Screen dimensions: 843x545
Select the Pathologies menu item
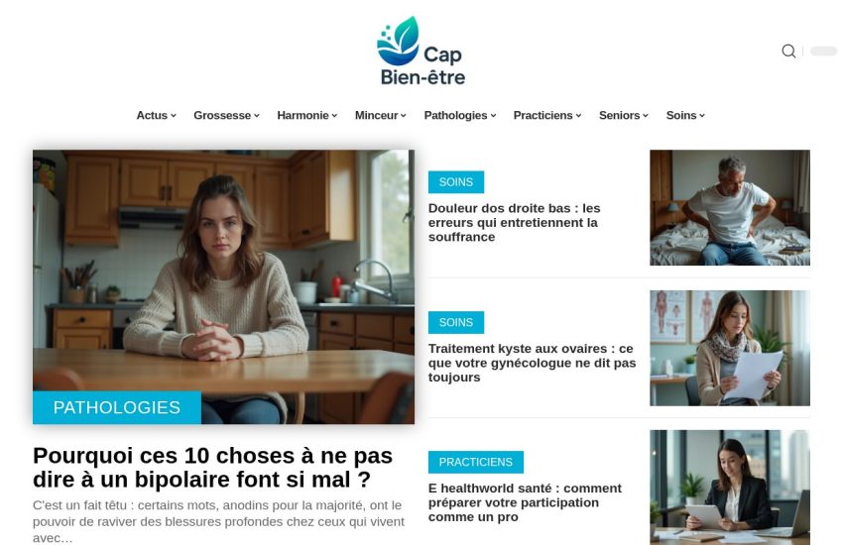pos(459,116)
